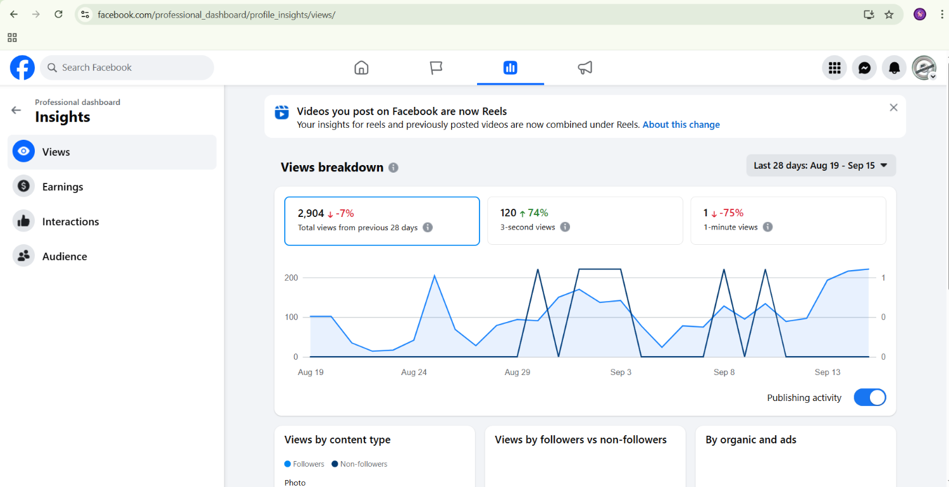Click the Facebook logo icon
The height and width of the screenshot is (487, 949).
tap(22, 68)
